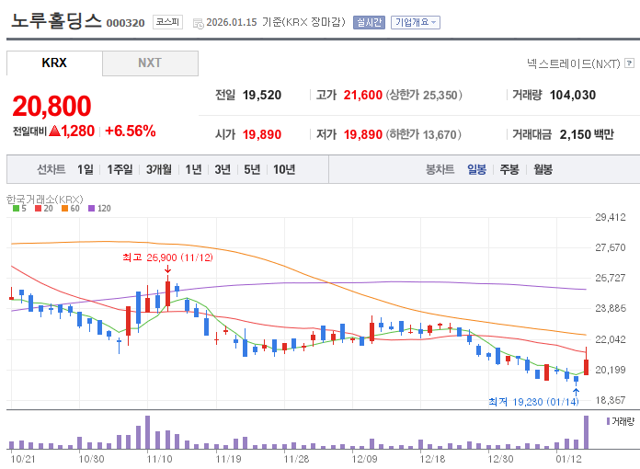This screenshot has height=469, width=640.
Task: Click the purple 거래량 legend swatch
Action: pyautogui.click(x=608, y=421)
